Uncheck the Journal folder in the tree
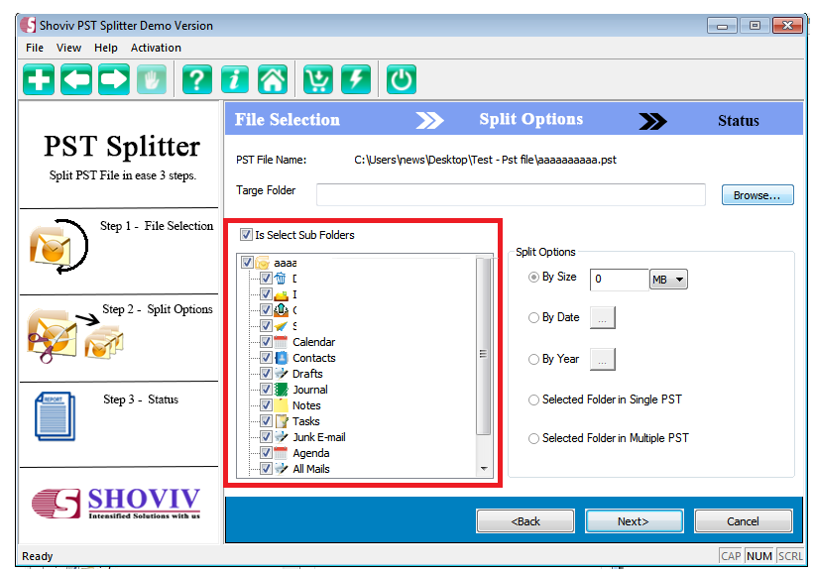Screen dimensions: 814x571 (265, 389)
